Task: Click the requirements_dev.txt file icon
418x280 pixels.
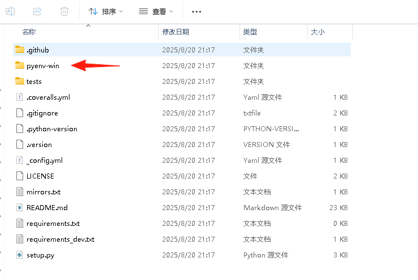Action: 20,239
